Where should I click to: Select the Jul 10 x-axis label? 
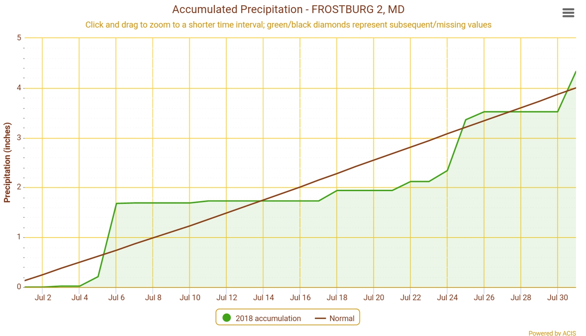click(x=190, y=297)
